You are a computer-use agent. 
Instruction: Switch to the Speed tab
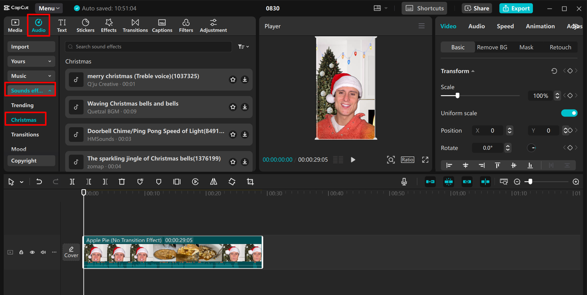pos(505,26)
